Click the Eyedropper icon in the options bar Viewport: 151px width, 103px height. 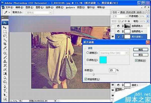coord(4,12)
